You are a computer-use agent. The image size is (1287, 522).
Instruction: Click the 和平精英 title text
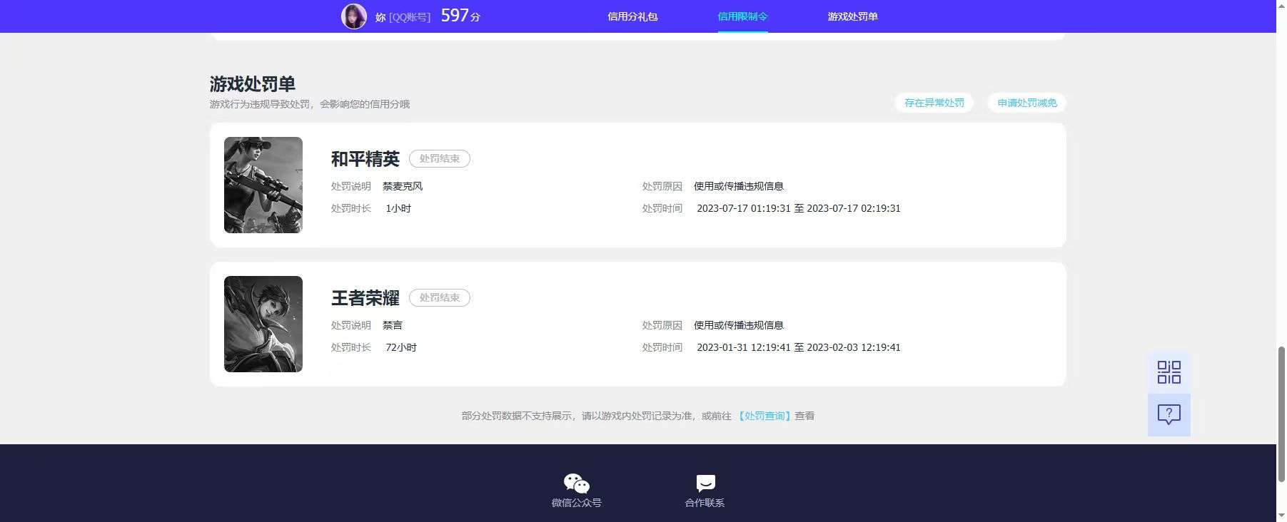(365, 159)
